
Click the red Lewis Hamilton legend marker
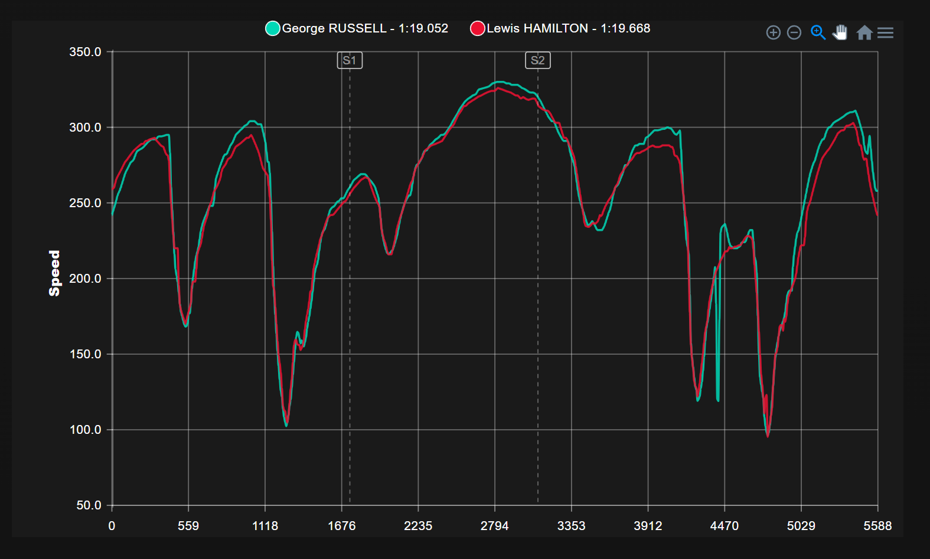[x=477, y=28]
